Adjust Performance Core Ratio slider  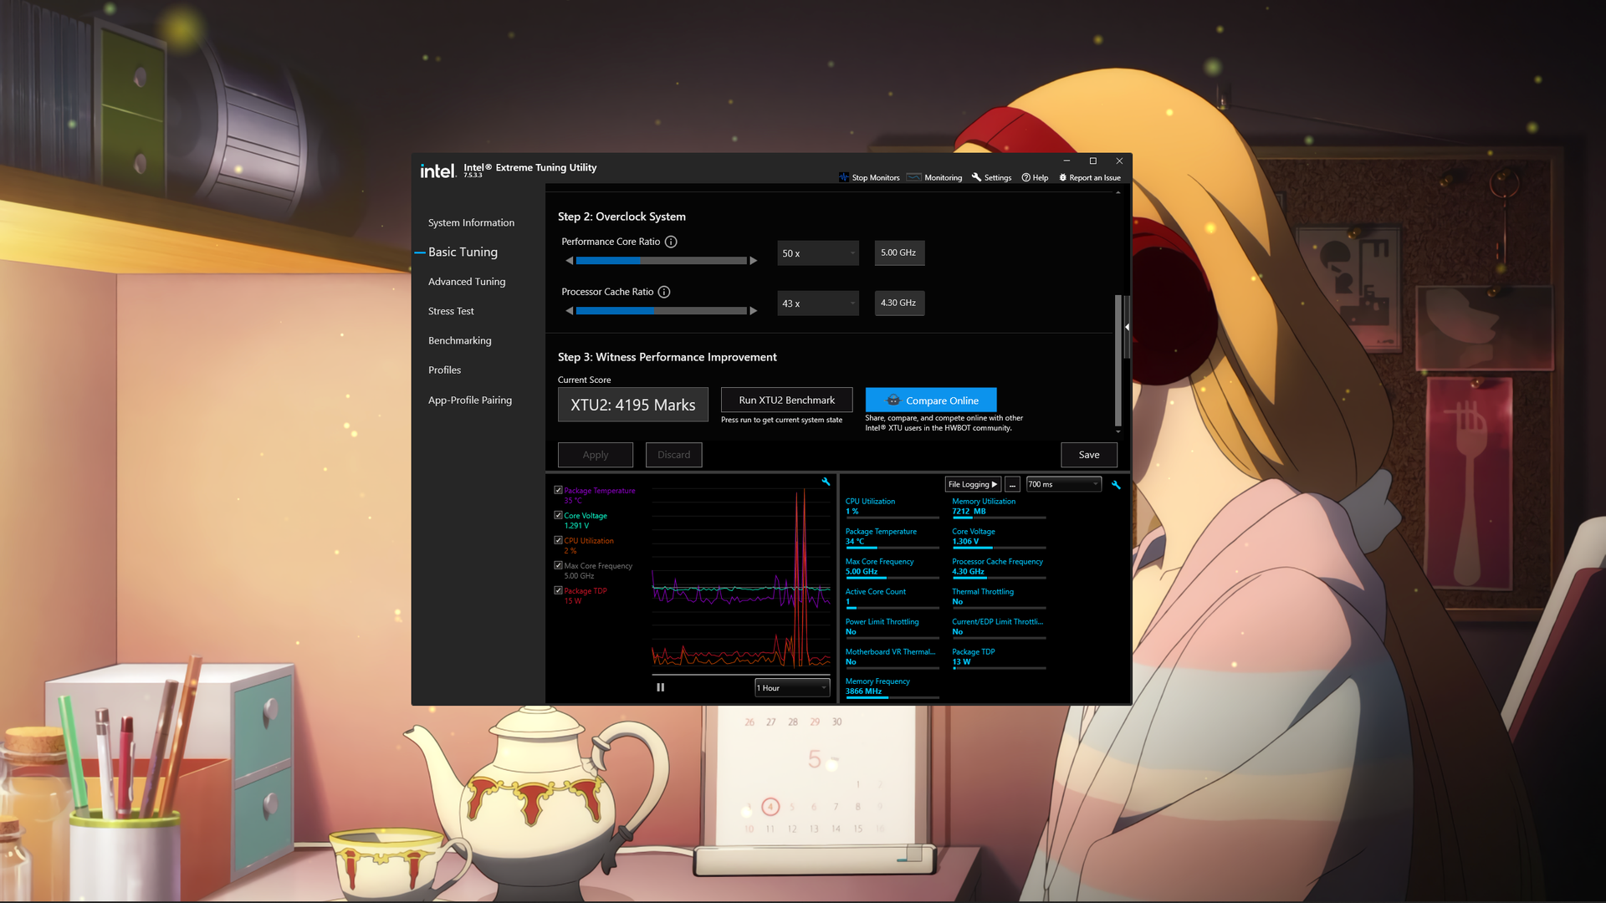[x=661, y=261]
